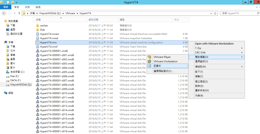Sort files by the 修改日期 column header
This screenshot has width=260, height=134.
coord(93,20)
